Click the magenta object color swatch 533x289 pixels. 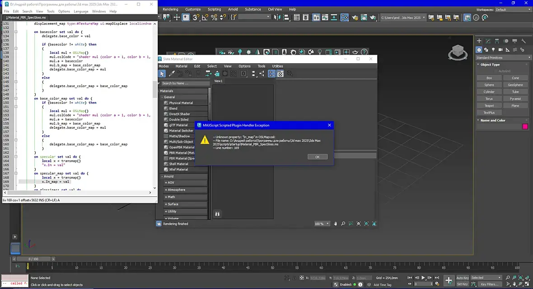[525, 126]
